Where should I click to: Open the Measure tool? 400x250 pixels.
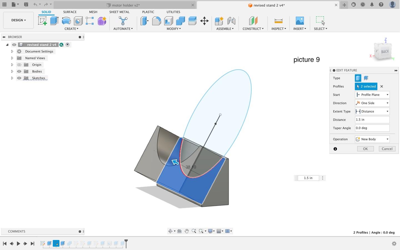click(x=278, y=21)
